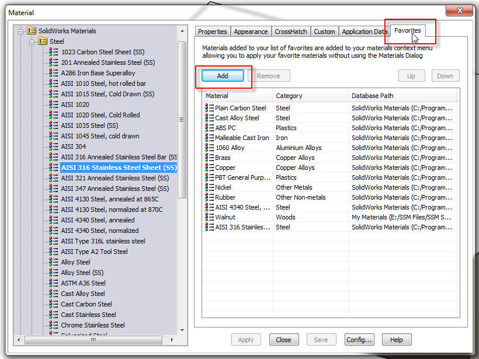Click the icon beside Brass in favorites
Image resolution: width=479 pixels, height=359 pixels.
209,158
